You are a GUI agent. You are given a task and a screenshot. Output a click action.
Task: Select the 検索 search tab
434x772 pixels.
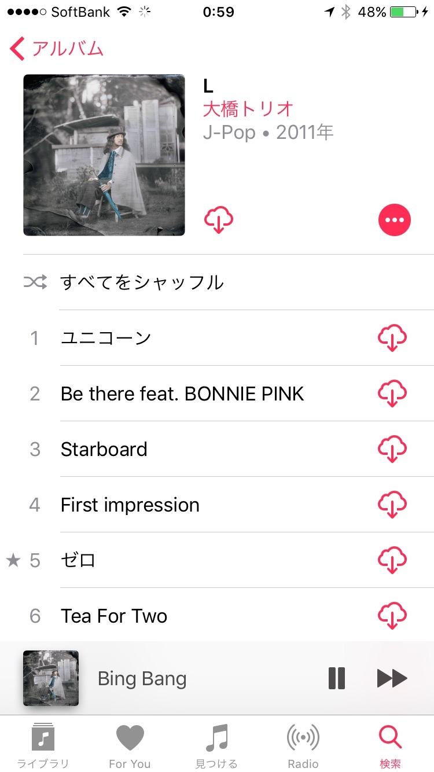(390, 745)
